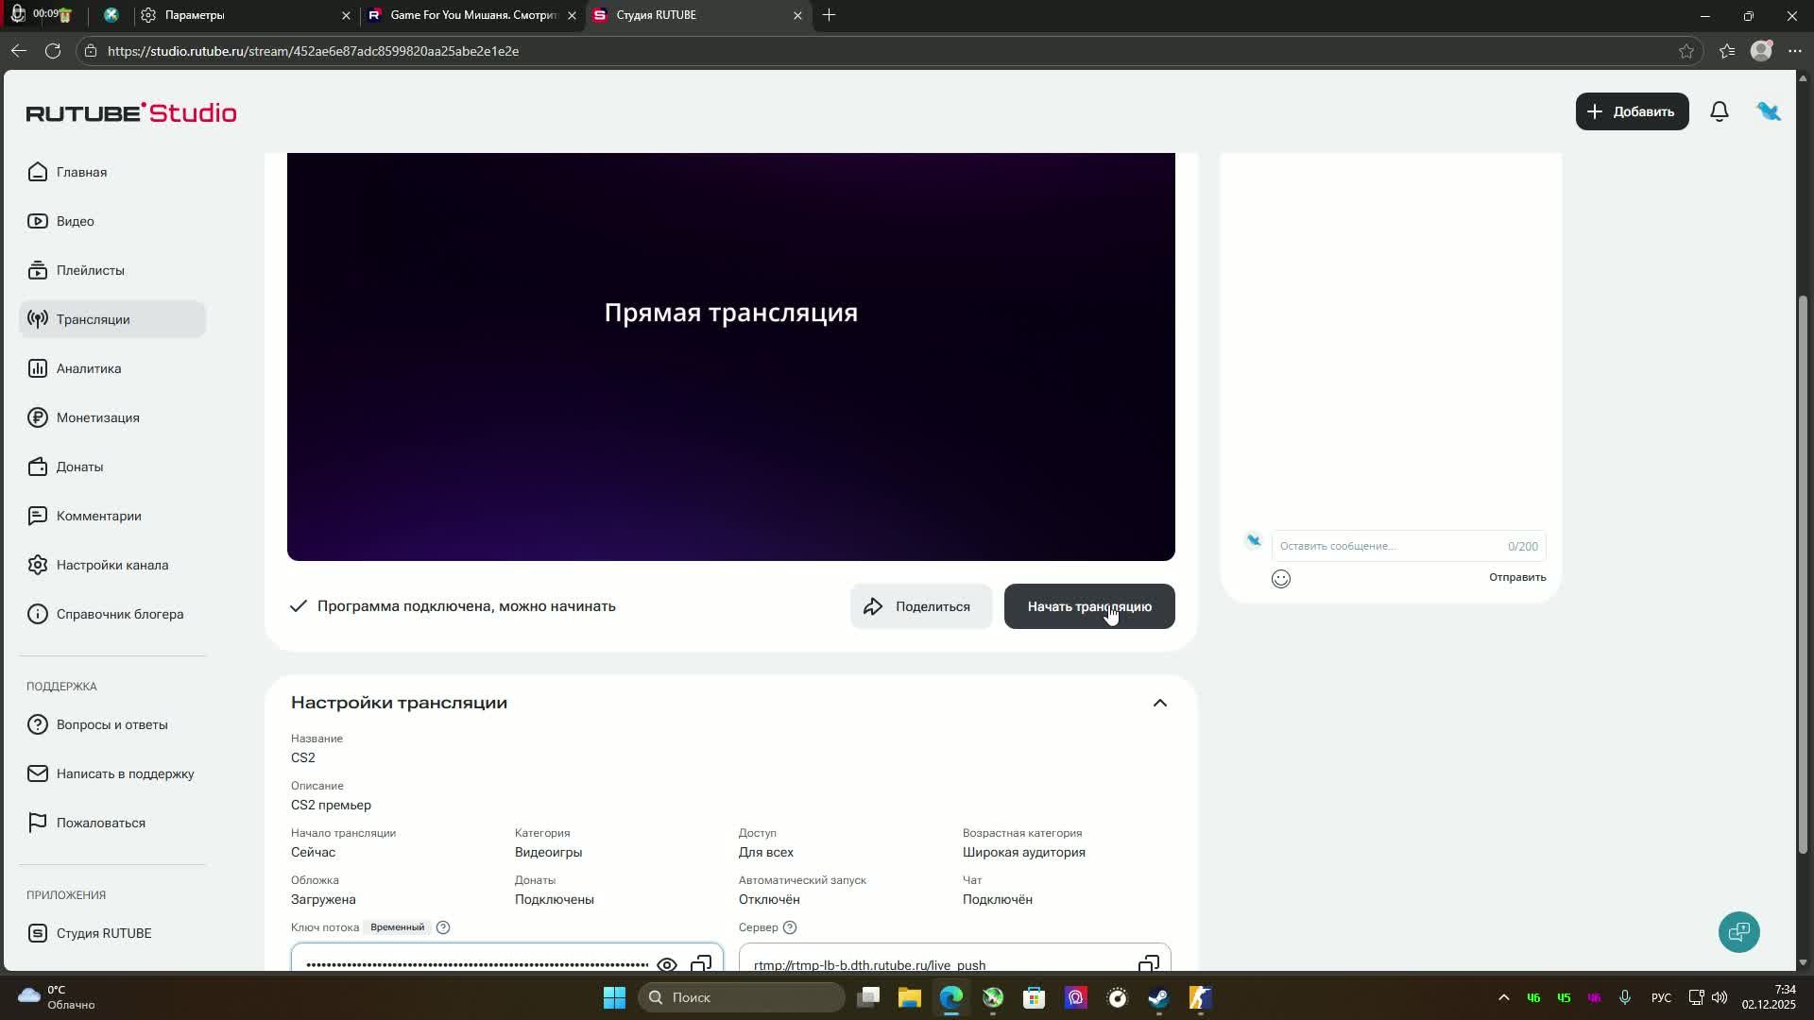Open the notifications bell in RUTUBE Studio

pos(1719,111)
